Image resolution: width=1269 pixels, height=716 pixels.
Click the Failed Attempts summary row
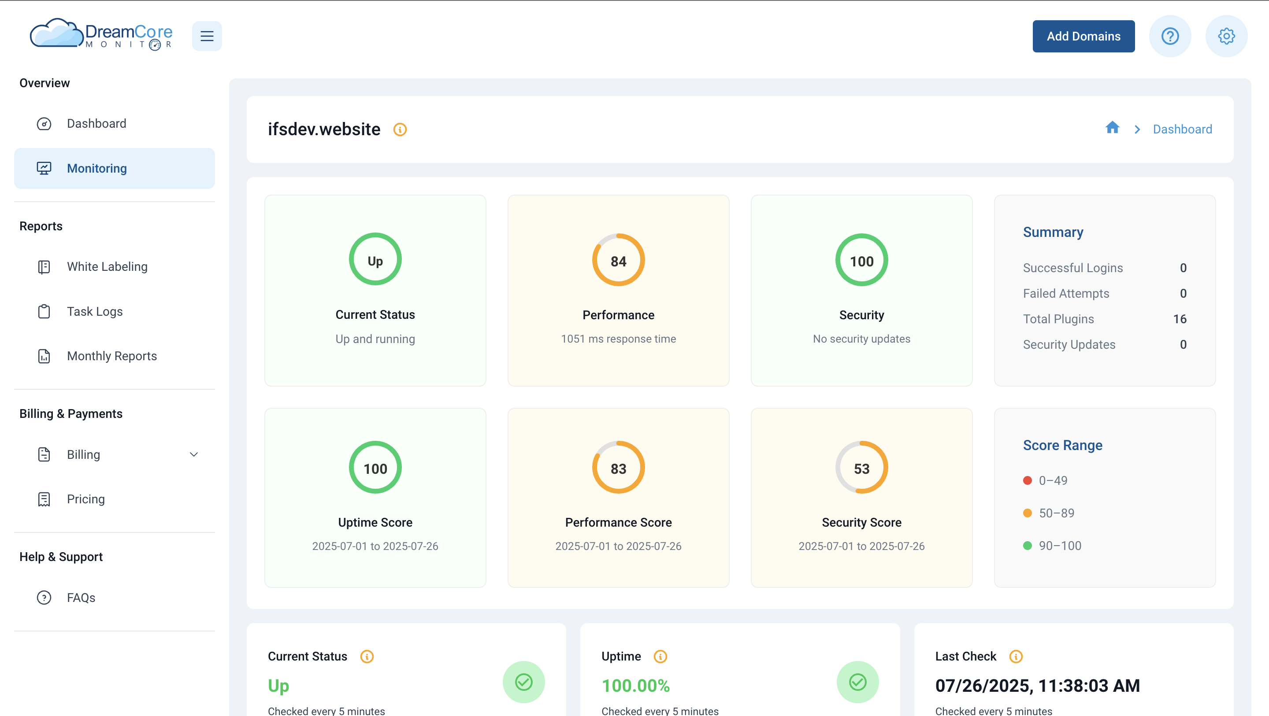coord(1105,294)
